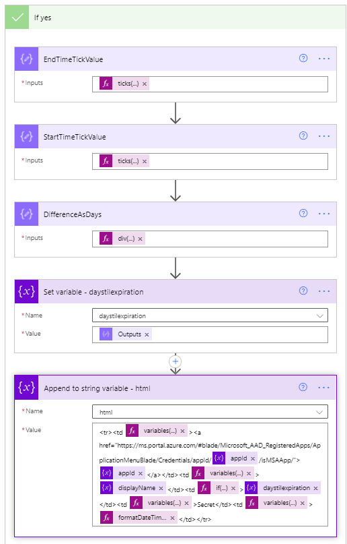Remove ticks(...) token in StartTimeTickValue inputs
This screenshot has height=544, width=347.
[145, 161]
